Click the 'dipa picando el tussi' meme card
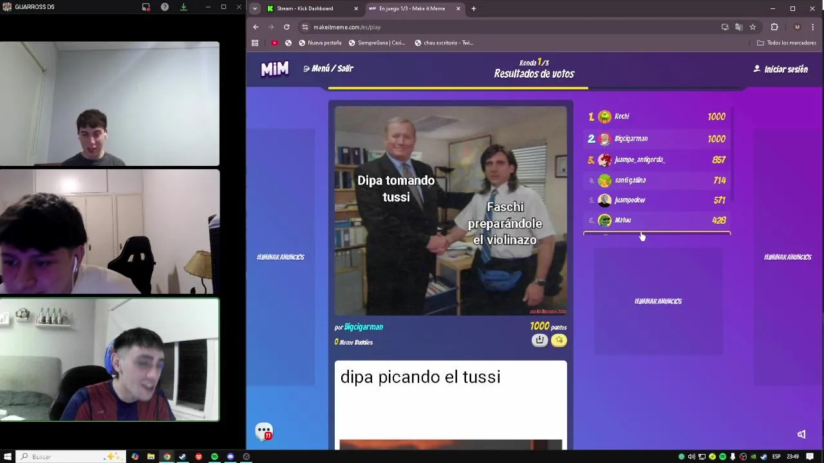The height and width of the screenshot is (463, 824). (451, 405)
